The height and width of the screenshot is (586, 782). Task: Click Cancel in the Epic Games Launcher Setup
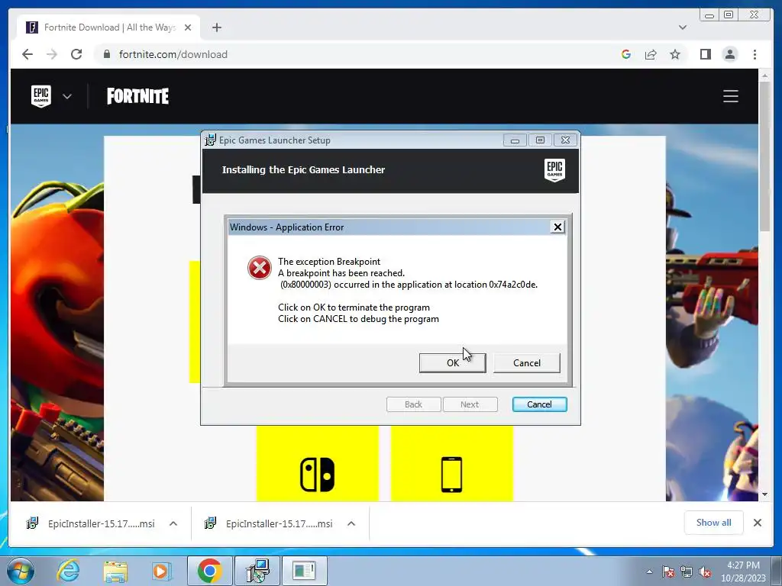[539, 404]
